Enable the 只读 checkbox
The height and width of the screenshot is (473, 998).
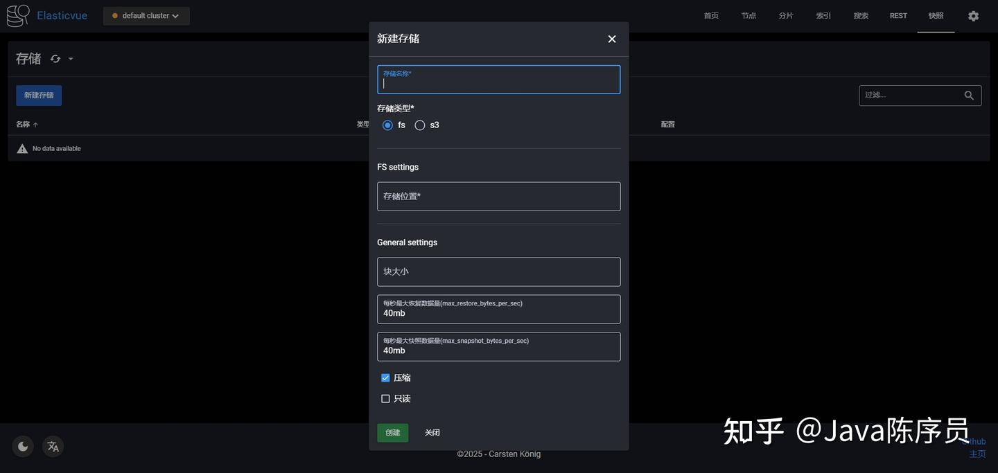pyautogui.click(x=384, y=398)
